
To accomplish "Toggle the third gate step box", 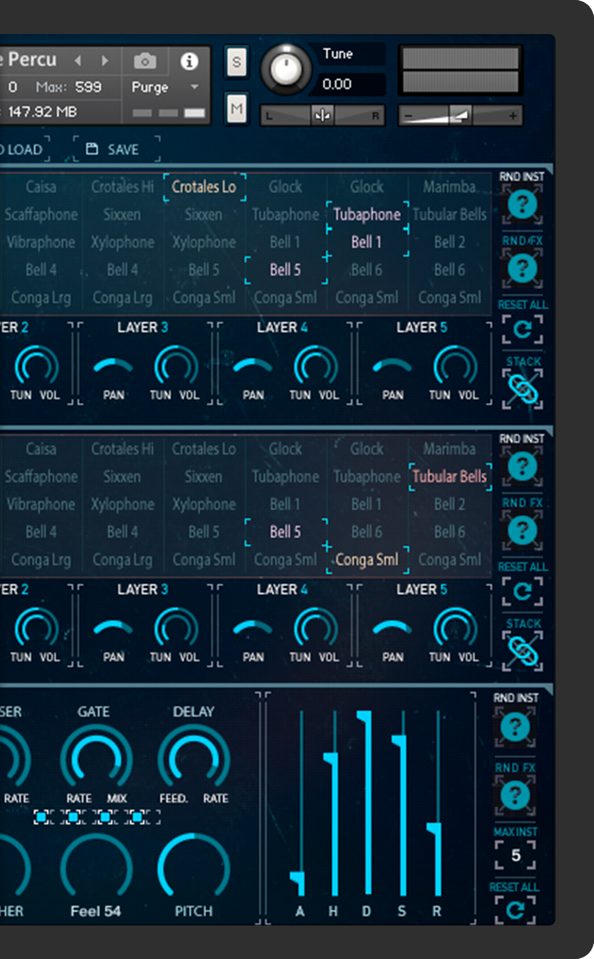I will [x=106, y=817].
